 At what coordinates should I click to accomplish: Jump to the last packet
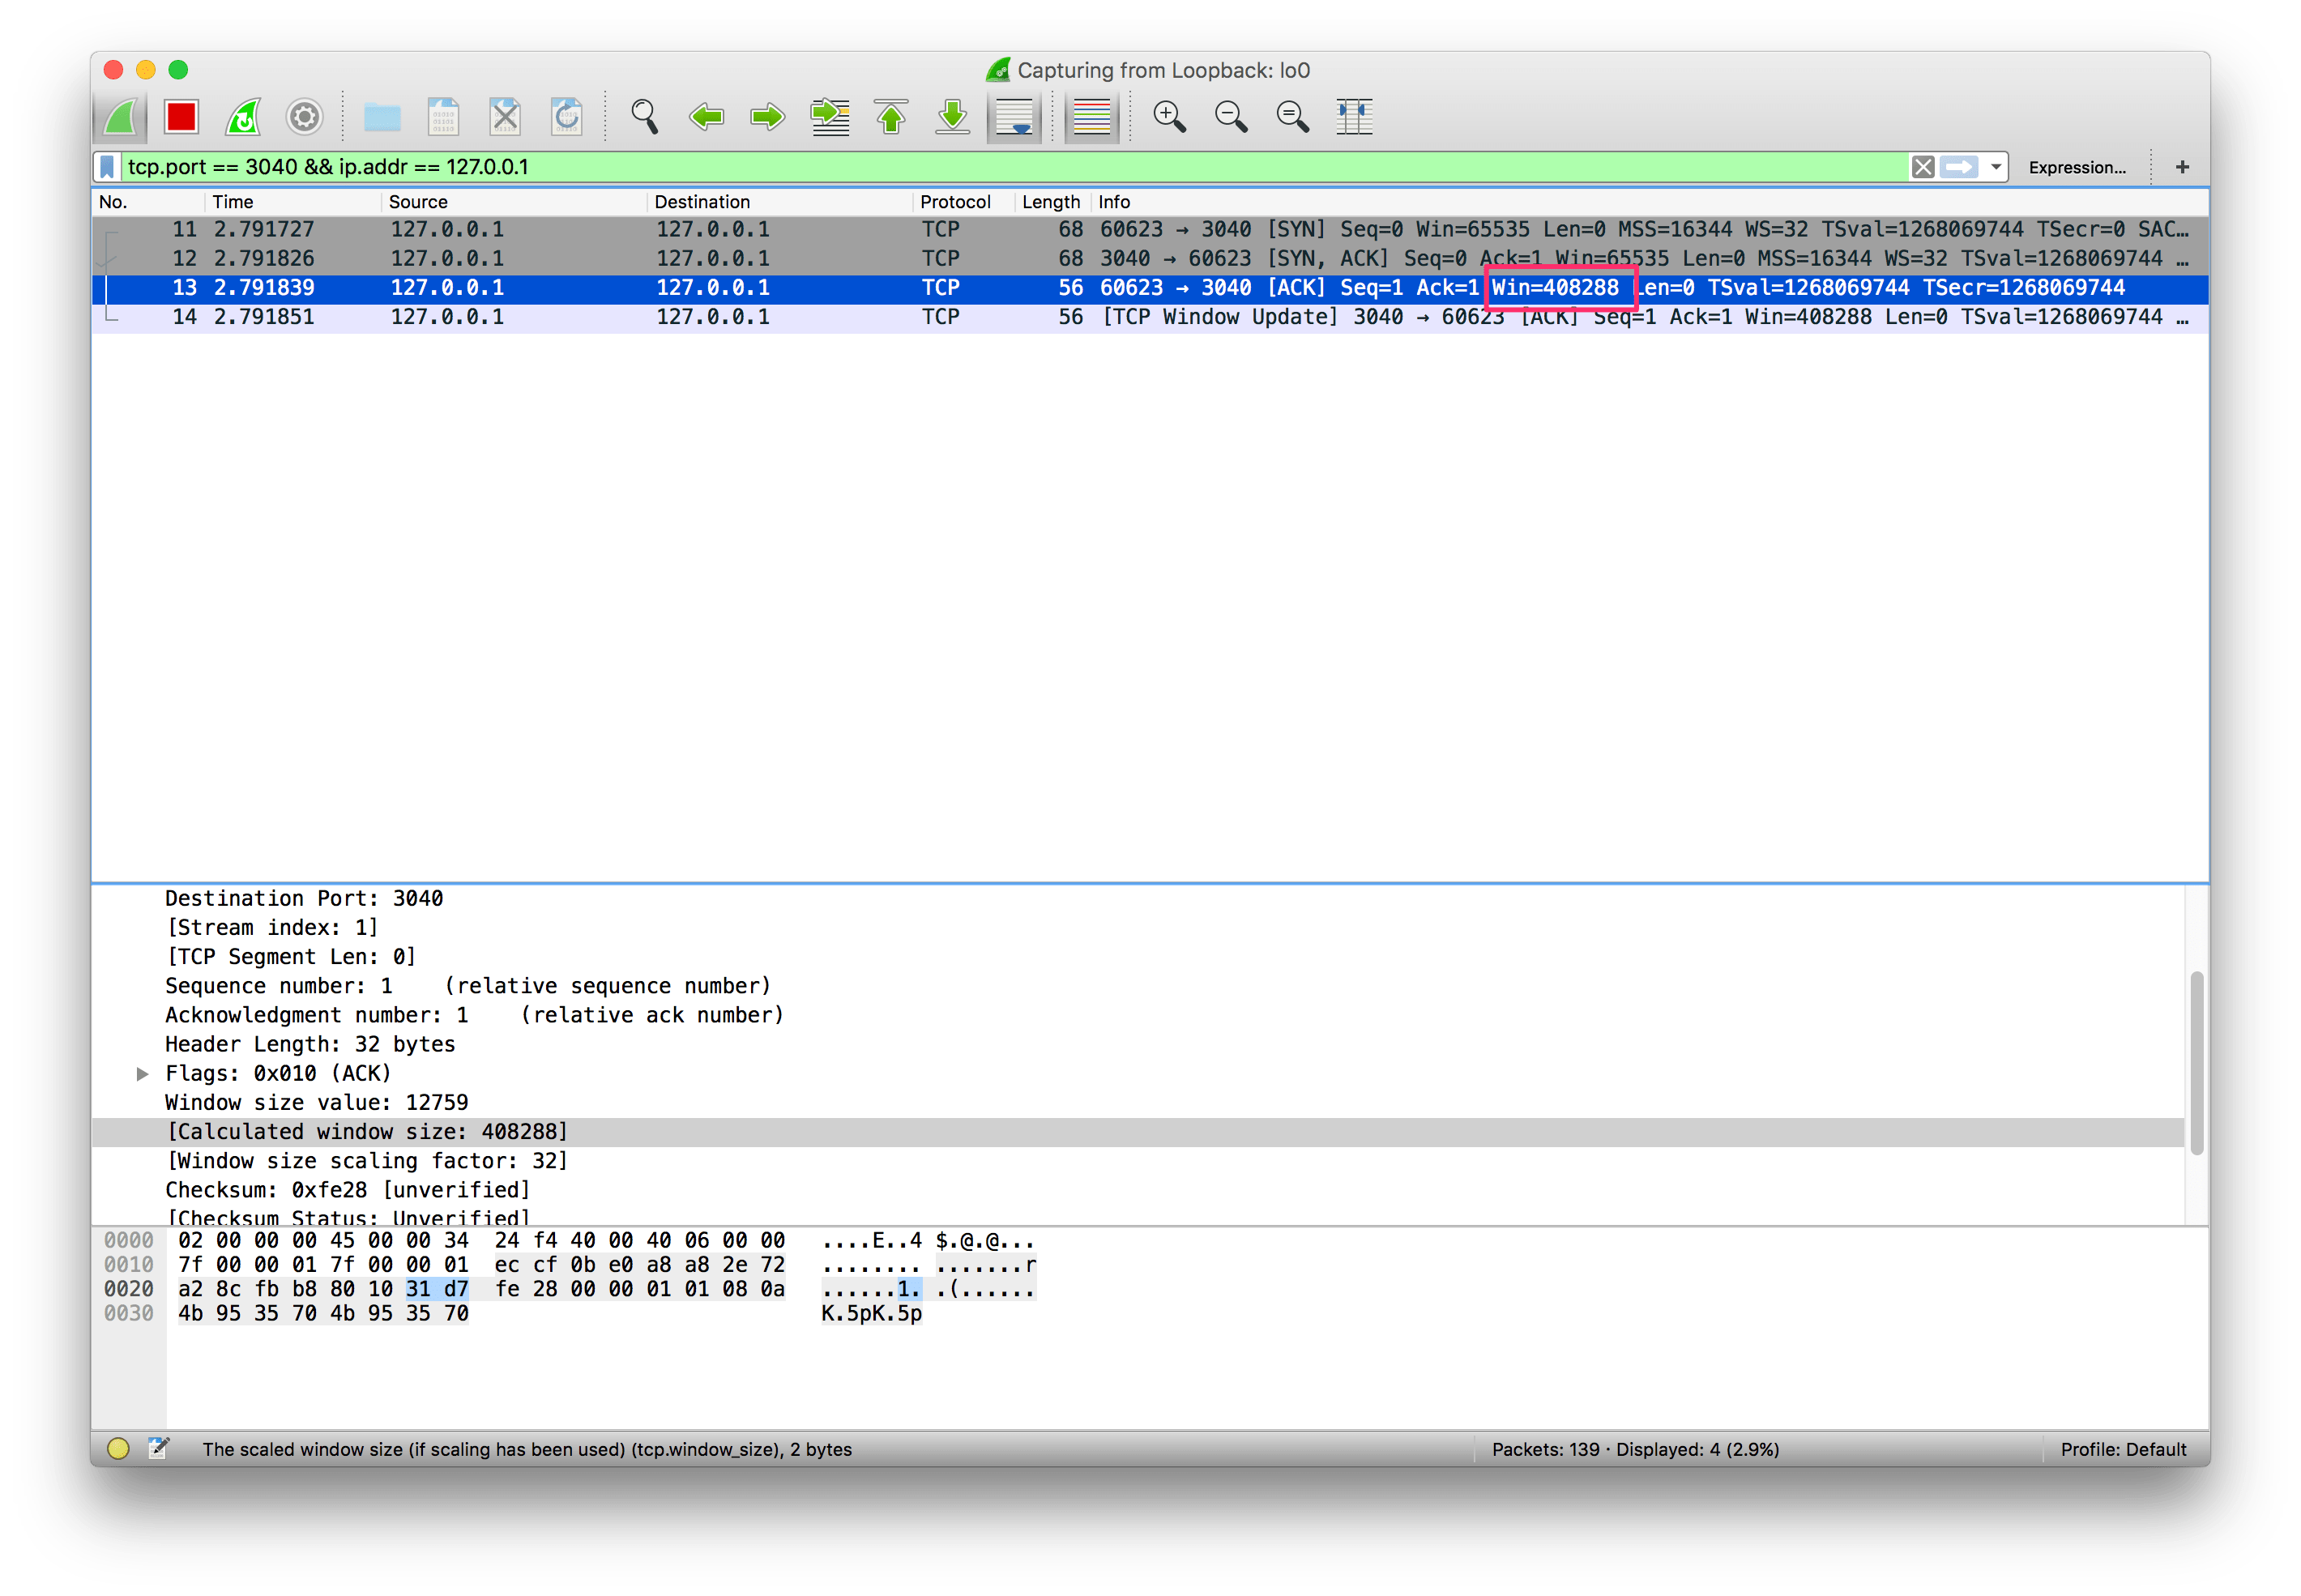click(x=953, y=117)
